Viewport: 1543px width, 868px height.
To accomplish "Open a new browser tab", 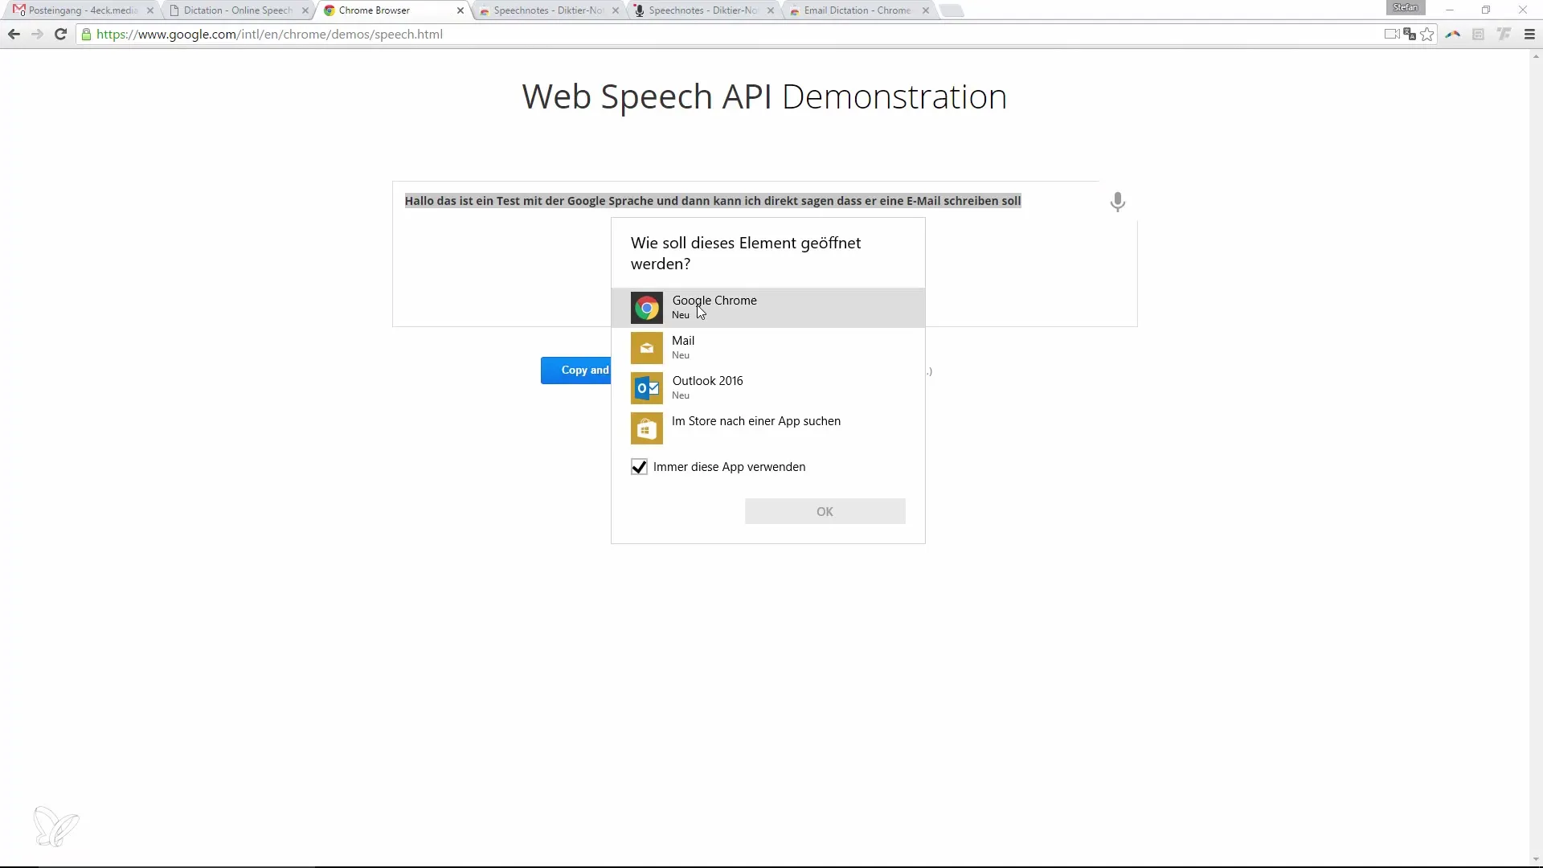I will (x=952, y=10).
